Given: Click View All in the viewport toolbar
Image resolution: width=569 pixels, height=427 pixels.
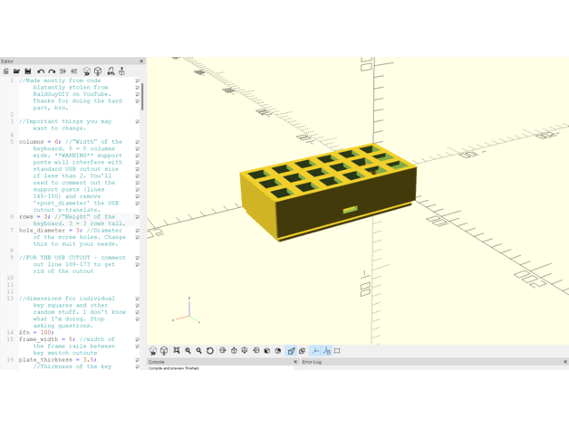Looking at the screenshot, I should 177,351.
